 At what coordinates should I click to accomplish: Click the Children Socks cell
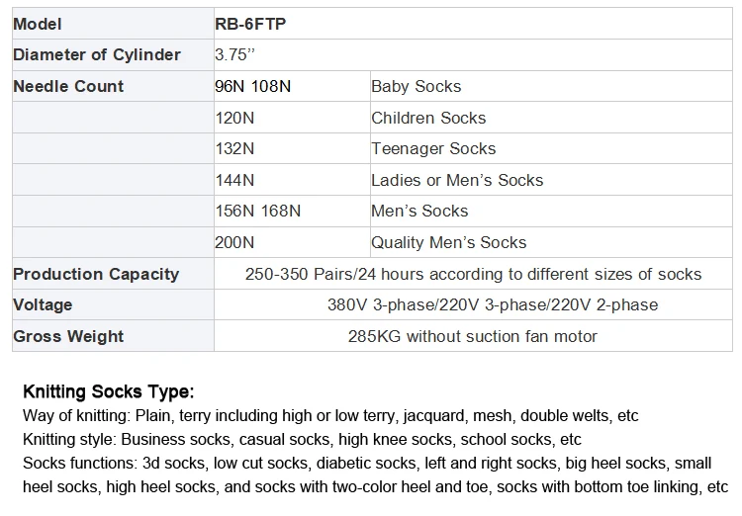click(428, 119)
